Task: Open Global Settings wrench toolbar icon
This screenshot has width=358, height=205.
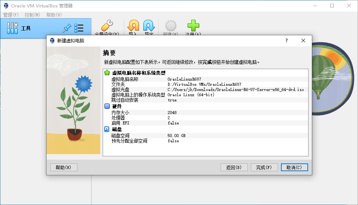Action: click(107, 26)
